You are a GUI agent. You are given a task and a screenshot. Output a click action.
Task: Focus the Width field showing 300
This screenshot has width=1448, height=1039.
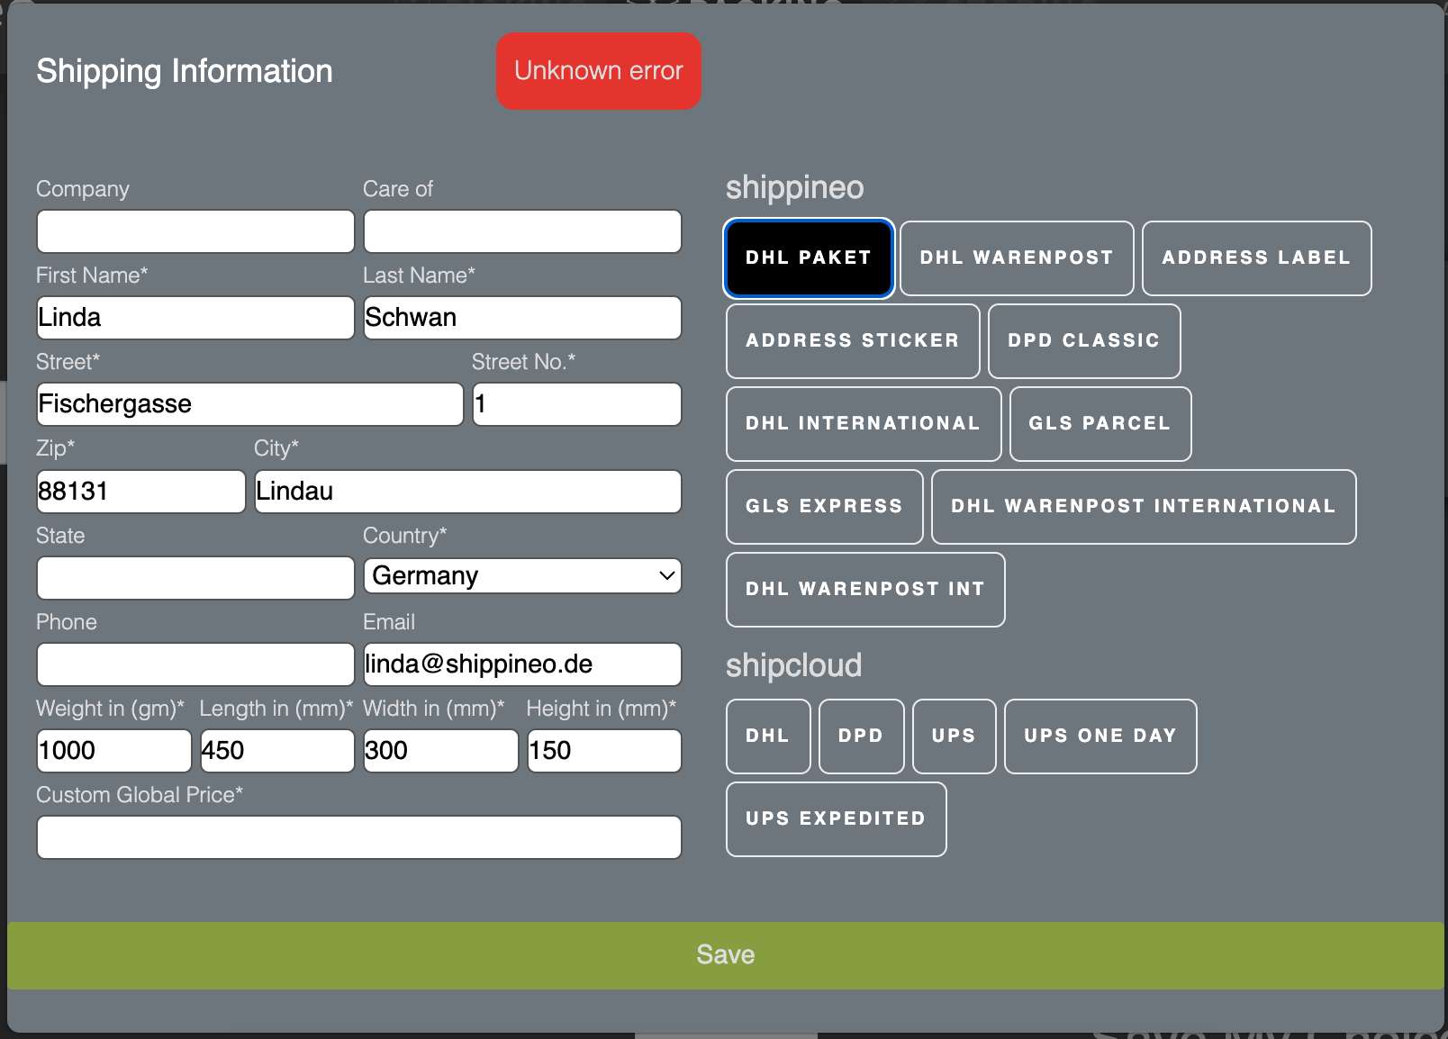(441, 751)
